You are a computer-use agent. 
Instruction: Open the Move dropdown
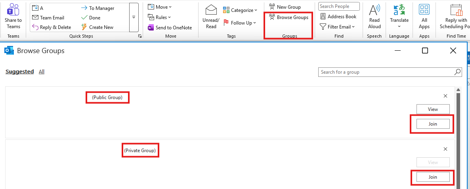160,7
